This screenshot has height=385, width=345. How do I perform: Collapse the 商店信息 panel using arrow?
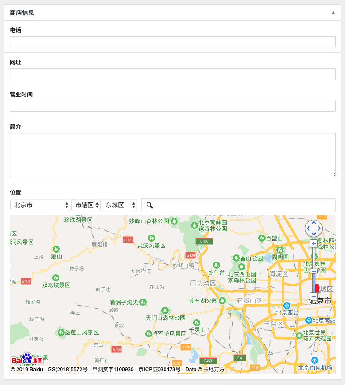coord(333,13)
